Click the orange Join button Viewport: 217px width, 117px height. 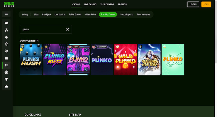pos(206,4)
